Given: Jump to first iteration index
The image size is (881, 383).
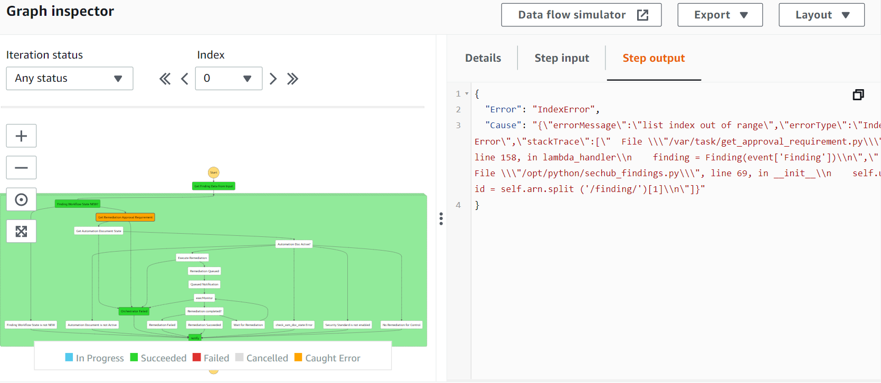Looking at the screenshot, I should pyautogui.click(x=165, y=79).
